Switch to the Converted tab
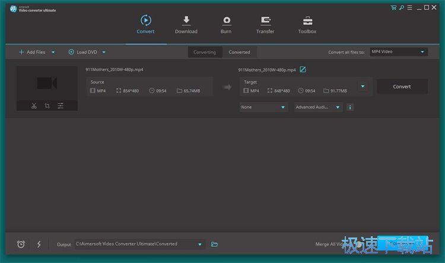Screen dimensions: 445x263 [239, 52]
